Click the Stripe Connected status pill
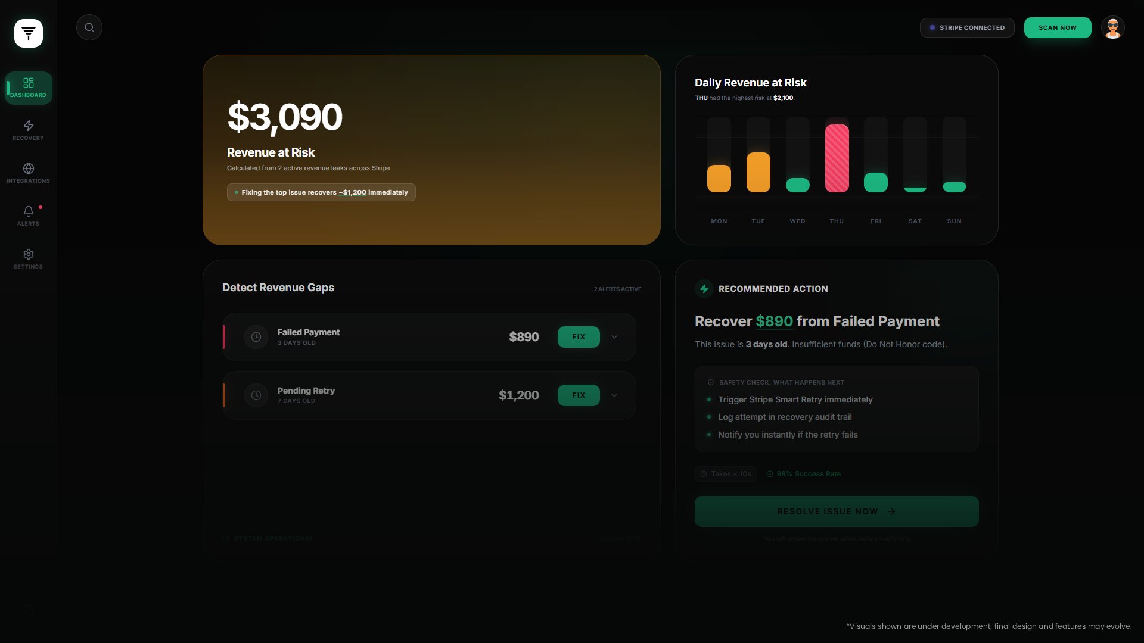 pyautogui.click(x=966, y=27)
